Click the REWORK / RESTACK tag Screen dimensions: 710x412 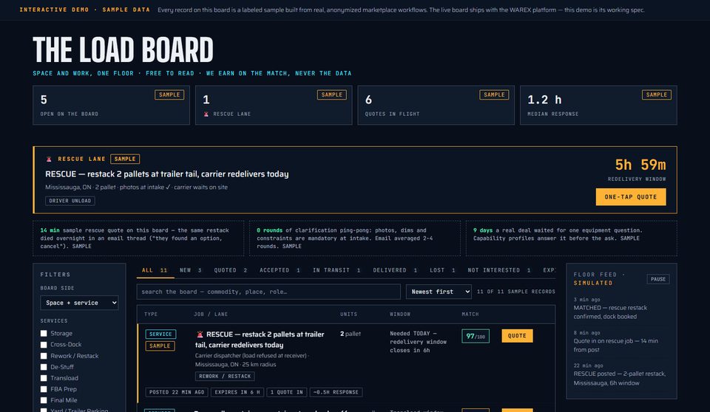[225, 377]
